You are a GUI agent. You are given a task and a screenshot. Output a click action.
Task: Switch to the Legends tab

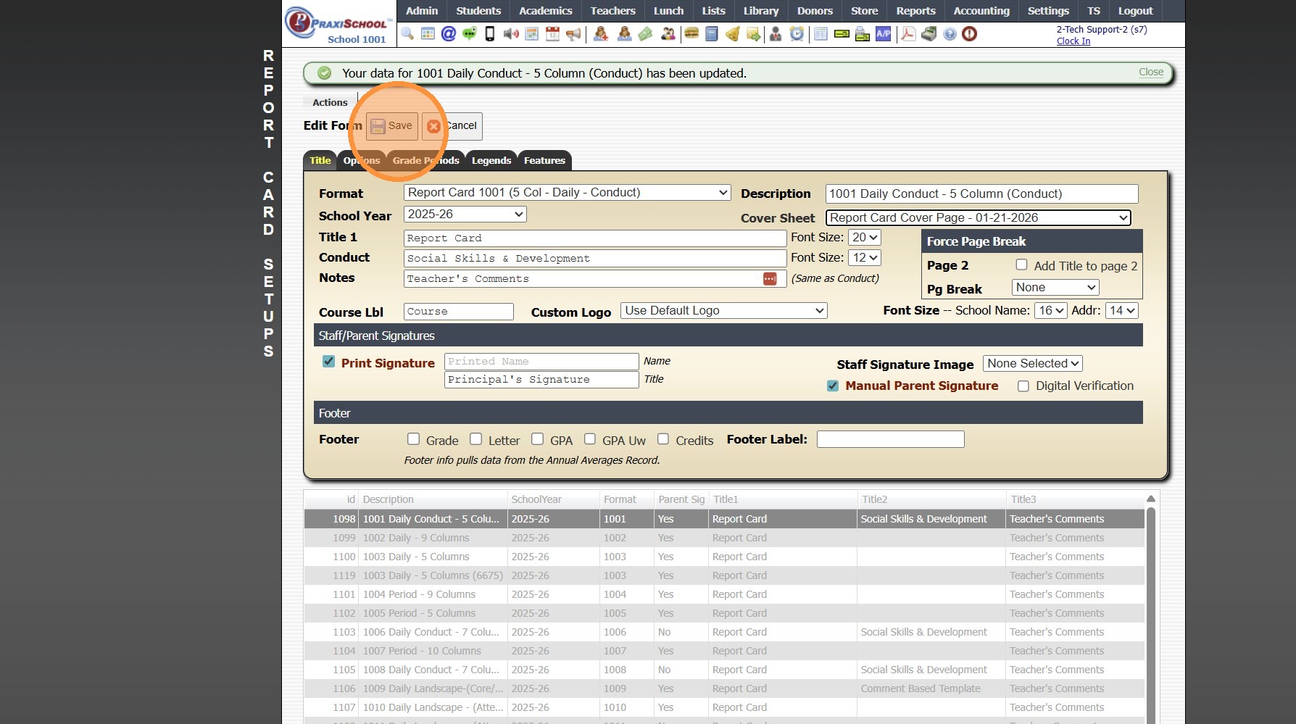(491, 161)
